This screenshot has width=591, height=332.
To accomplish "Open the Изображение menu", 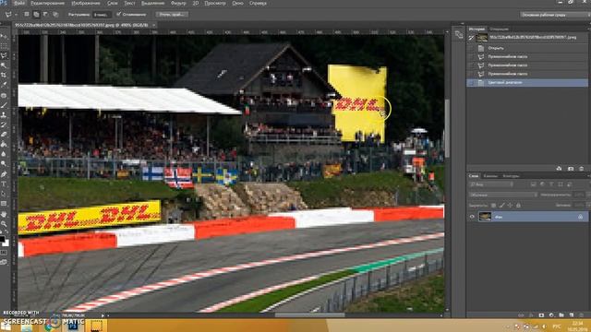I will point(86,3).
